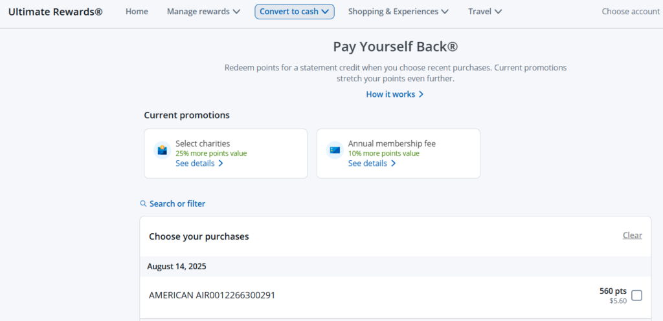Go to the Home tab
663x321 pixels.
tap(137, 12)
